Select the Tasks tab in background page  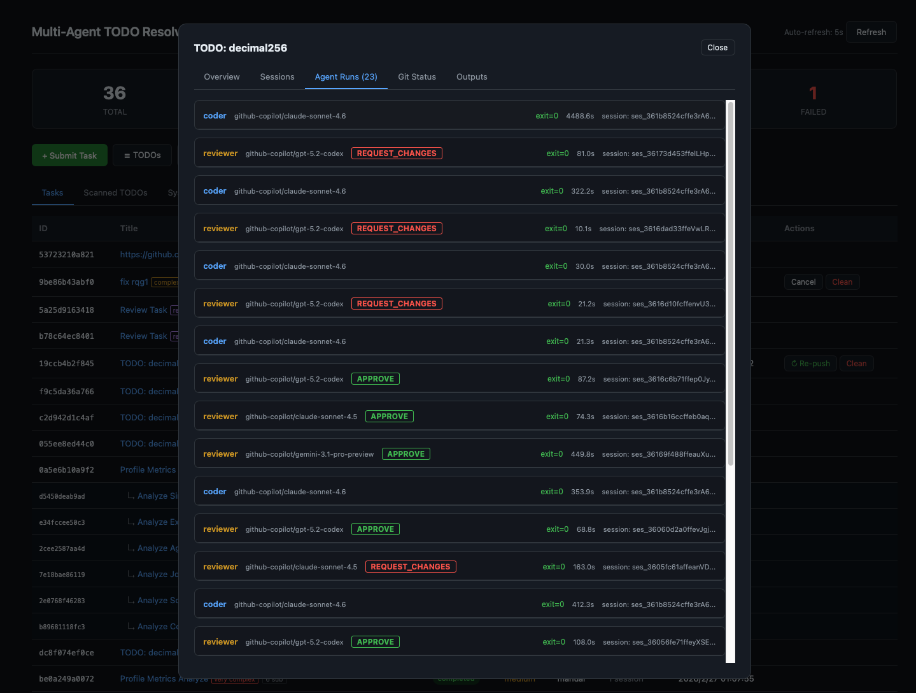(x=52, y=192)
